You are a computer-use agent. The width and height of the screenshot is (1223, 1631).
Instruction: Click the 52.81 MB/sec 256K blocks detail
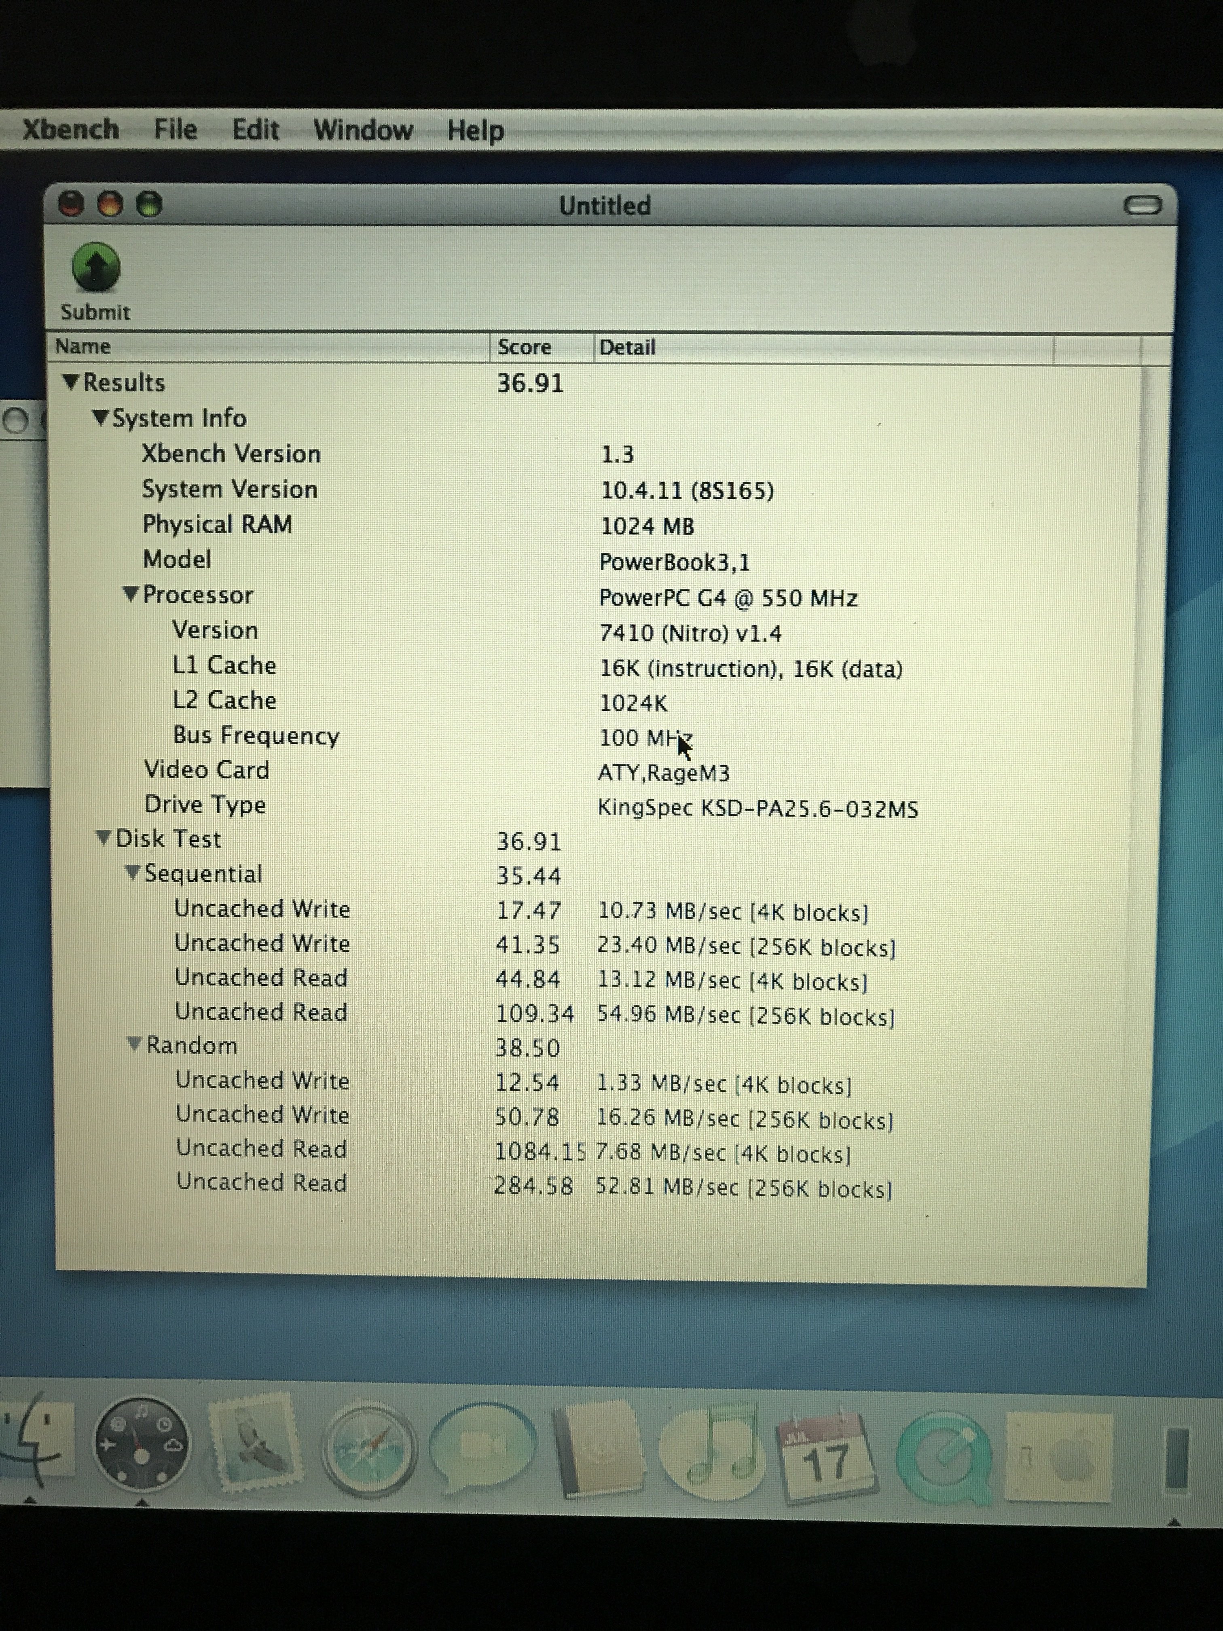[x=744, y=1188]
